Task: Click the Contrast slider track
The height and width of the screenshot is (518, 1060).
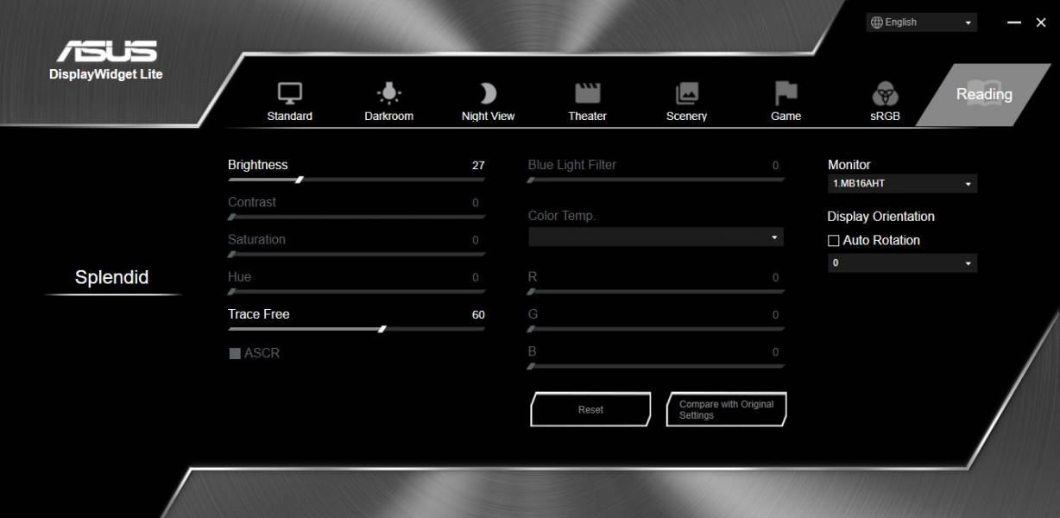Action: [x=356, y=217]
